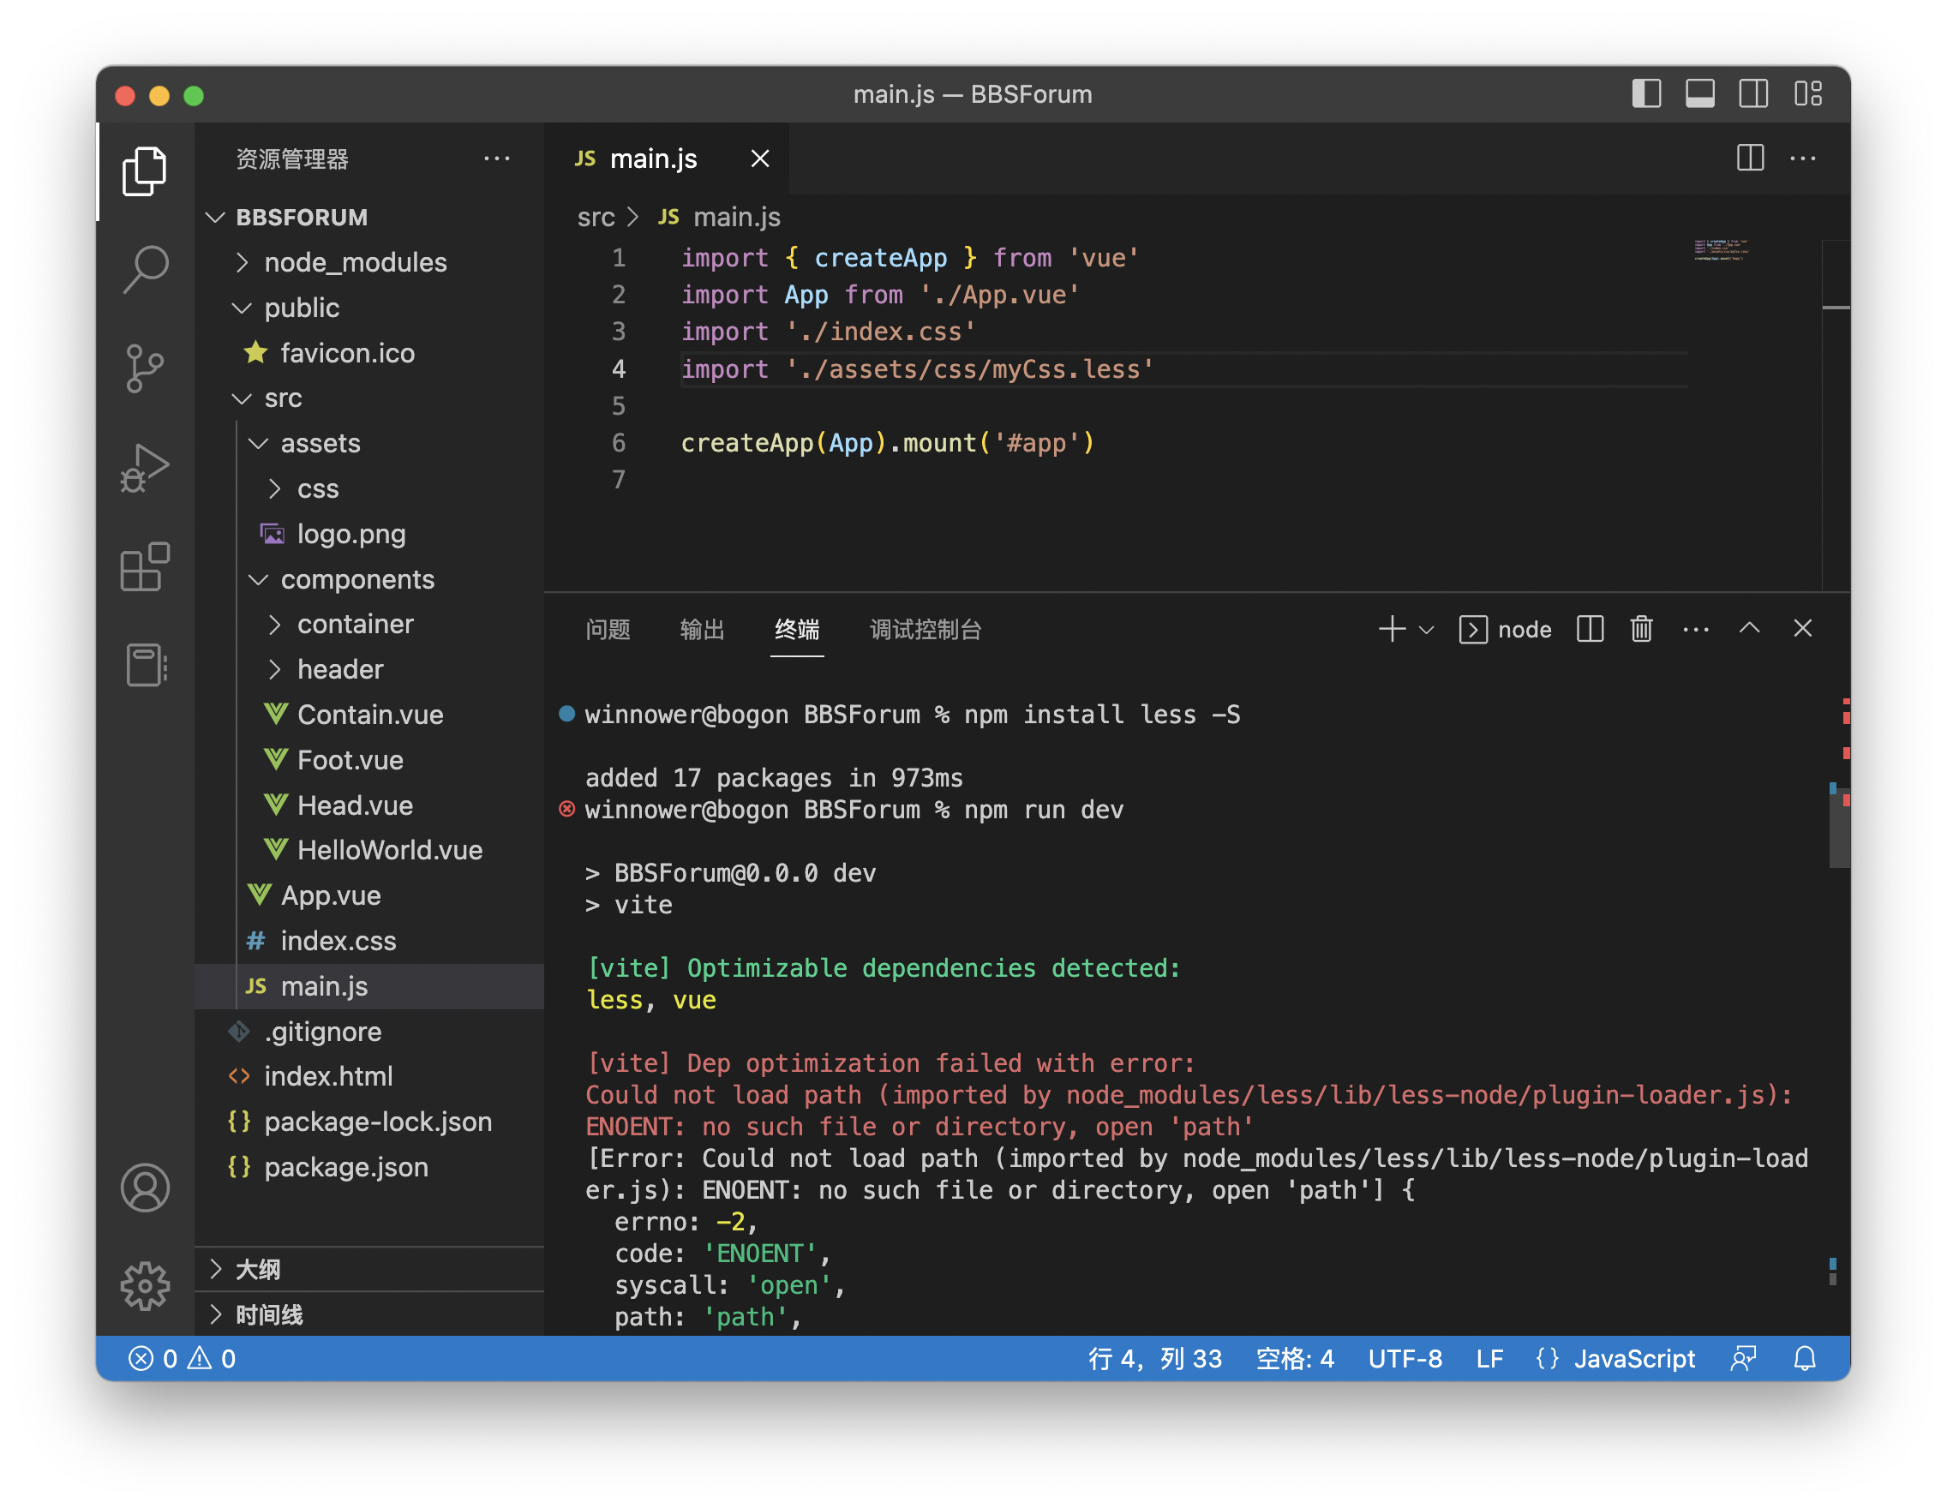The height and width of the screenshot is (1508, 1947).
Task: Open Run and Debug view
Action: click(145, 468)
